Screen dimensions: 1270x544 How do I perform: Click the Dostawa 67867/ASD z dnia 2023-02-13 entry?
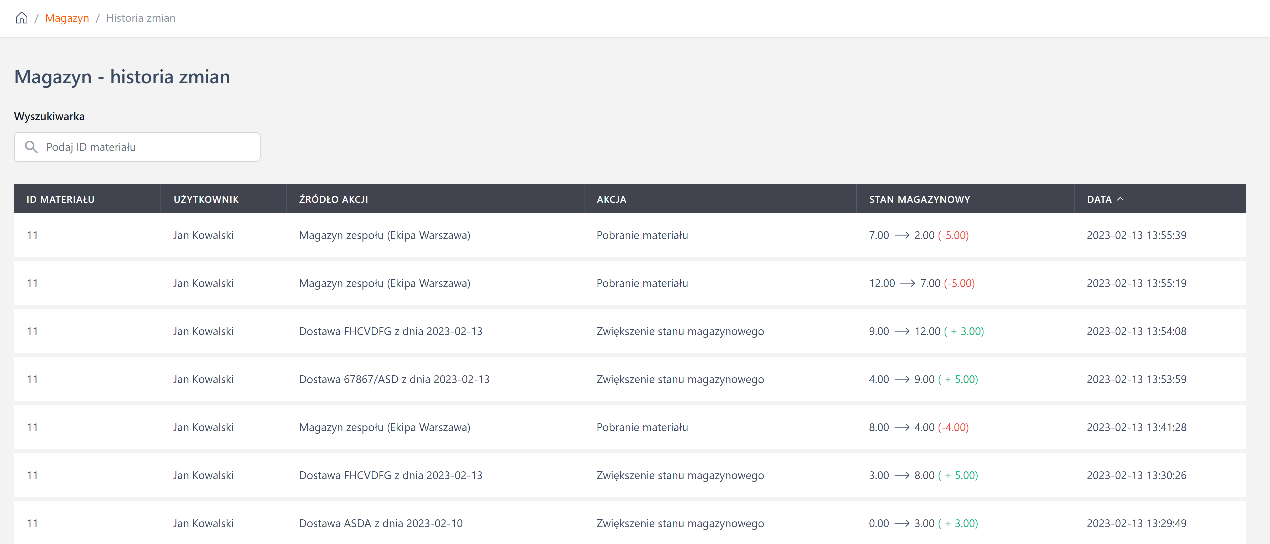(x=394, y=379)
